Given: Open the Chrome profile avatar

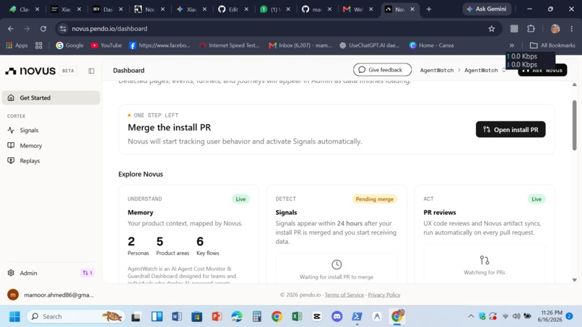Looking at the screenshot, I should (x=555, y=29).
